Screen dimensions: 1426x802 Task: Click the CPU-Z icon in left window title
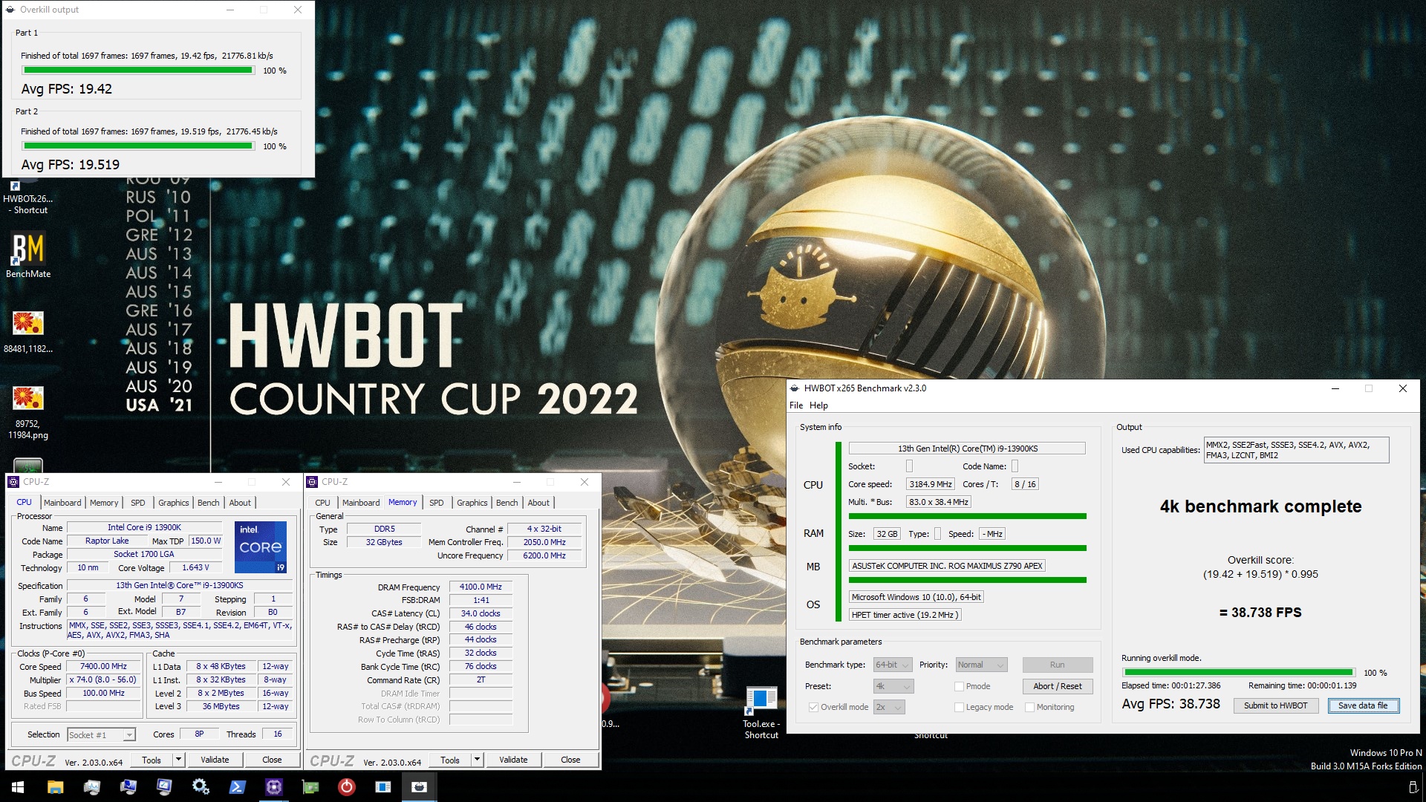13,482
